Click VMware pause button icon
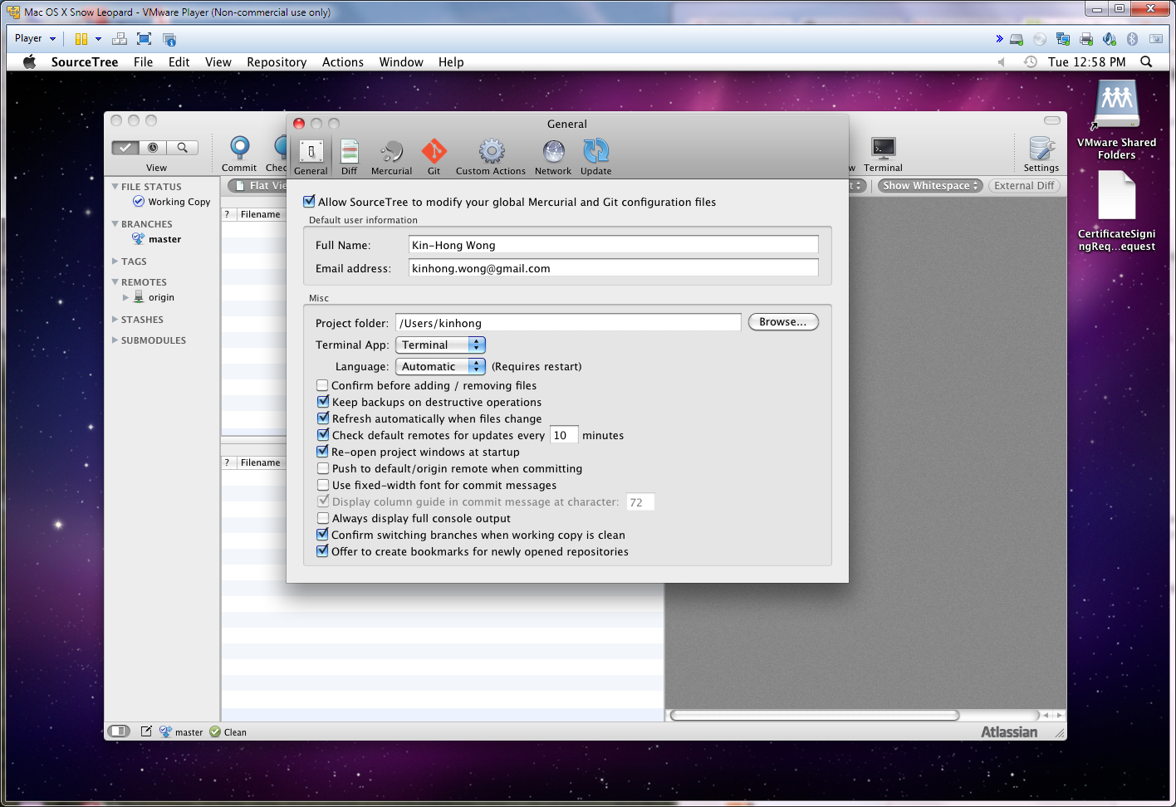 click(81, 39)
